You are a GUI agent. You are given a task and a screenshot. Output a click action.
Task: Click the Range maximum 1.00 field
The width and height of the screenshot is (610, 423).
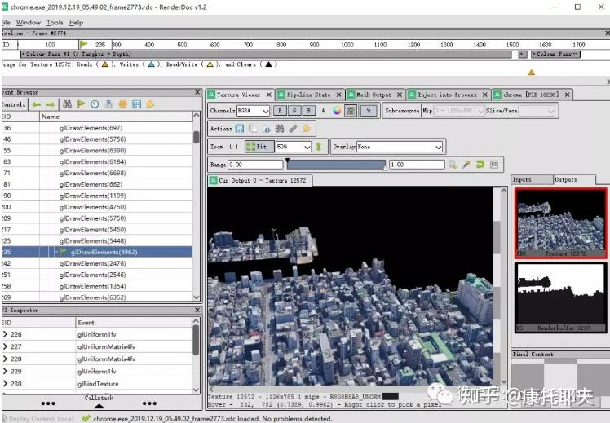point(417,165)
